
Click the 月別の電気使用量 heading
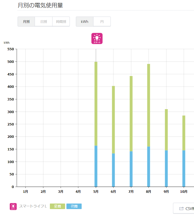click(x=40, y=6)
